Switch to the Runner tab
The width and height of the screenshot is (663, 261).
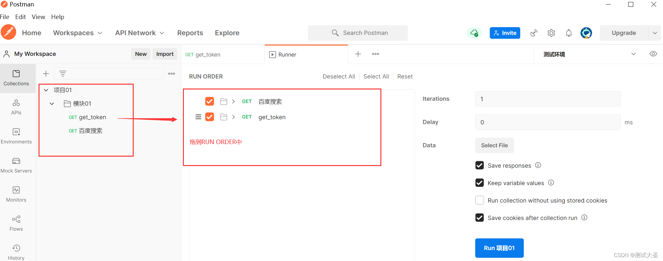coord(306,55)
